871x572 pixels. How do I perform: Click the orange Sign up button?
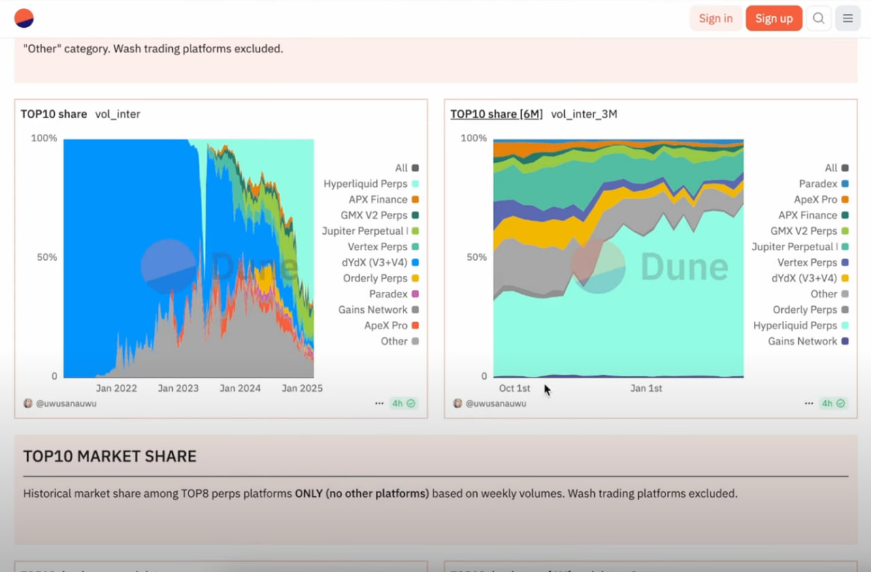(x=774, y=18)
